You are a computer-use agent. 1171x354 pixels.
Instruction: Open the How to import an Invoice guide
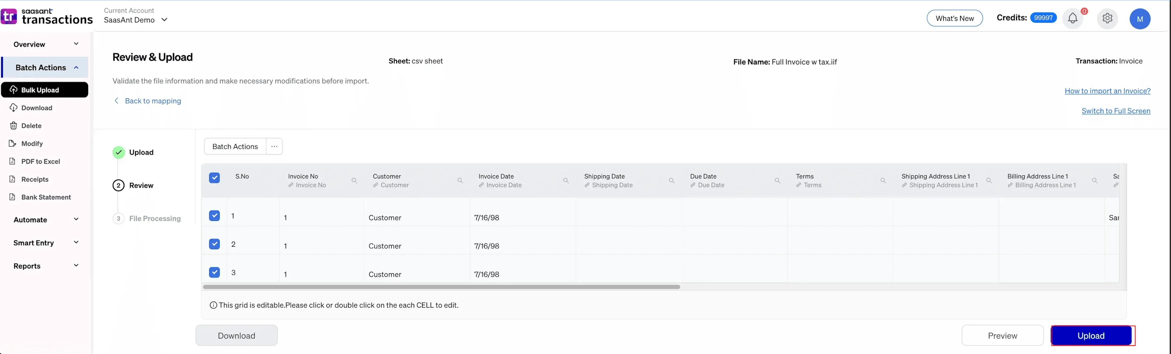pos(1107,91)
